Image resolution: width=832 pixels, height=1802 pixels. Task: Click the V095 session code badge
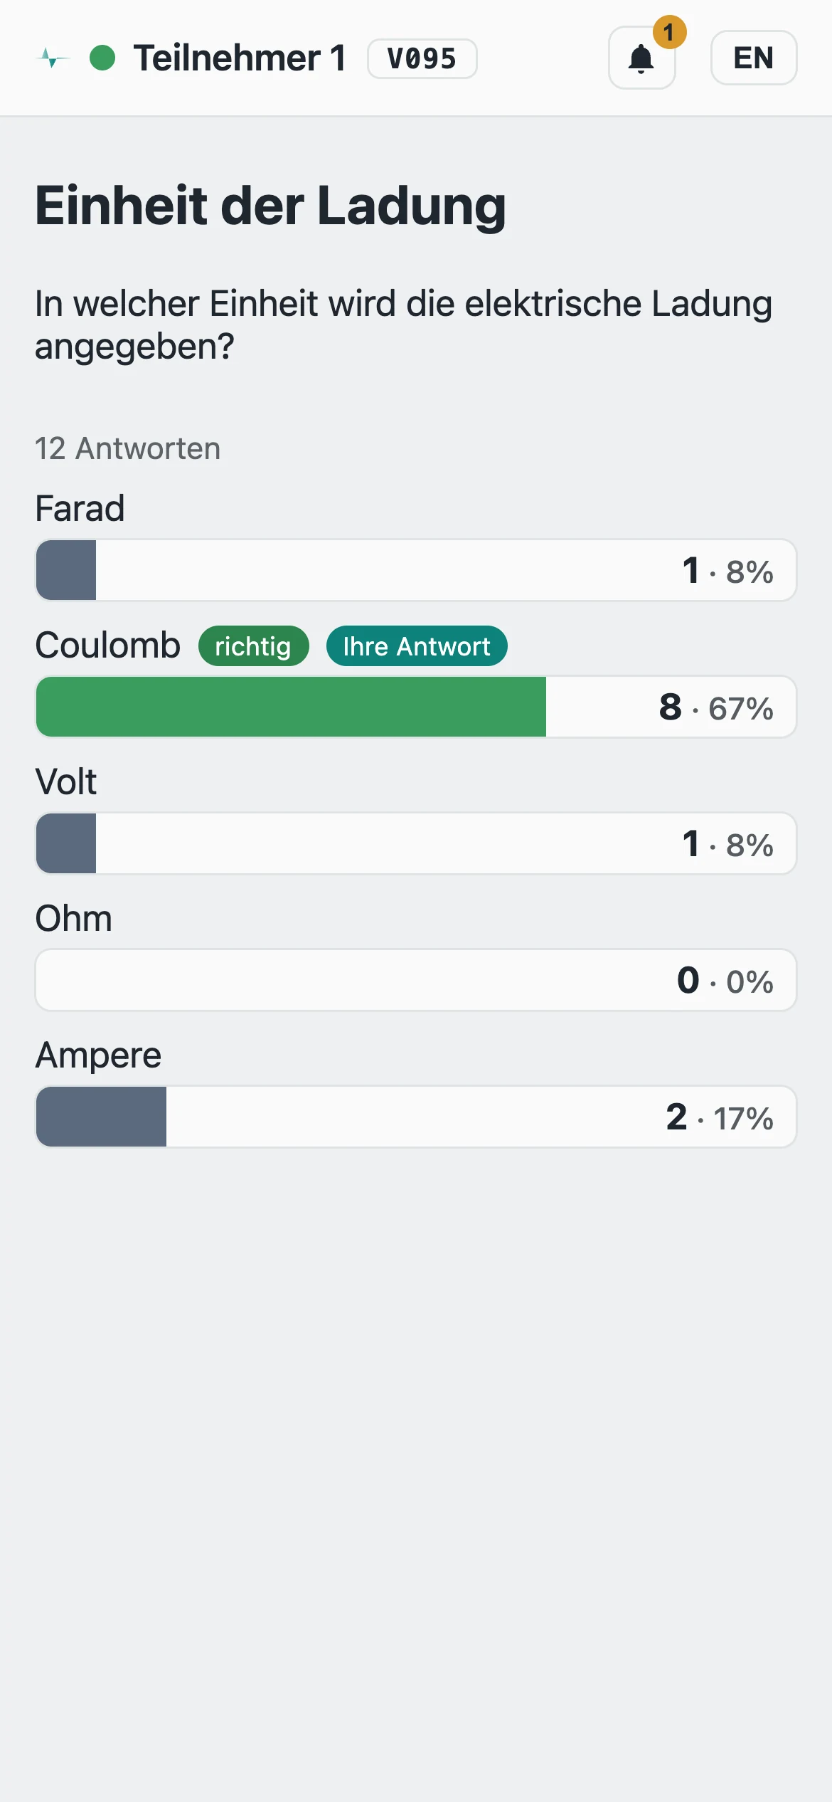click(422, 58)
